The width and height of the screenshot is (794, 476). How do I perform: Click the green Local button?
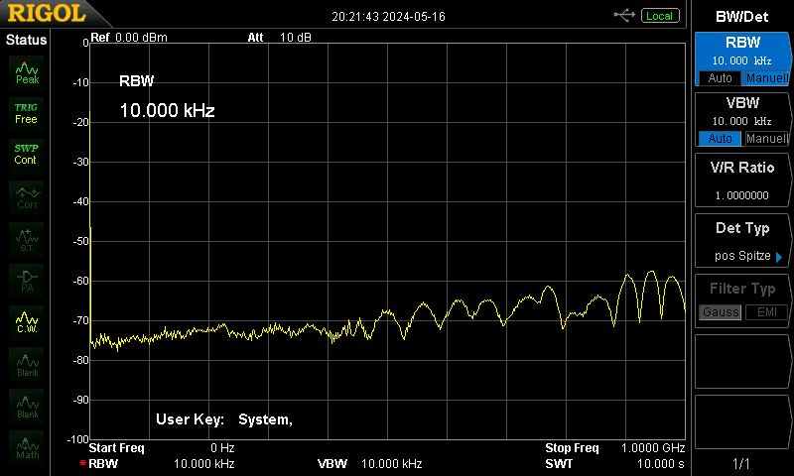coord(660,16)
